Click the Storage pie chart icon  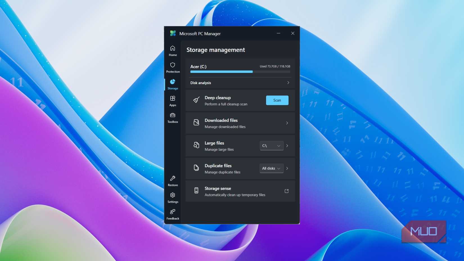point(172,82)
